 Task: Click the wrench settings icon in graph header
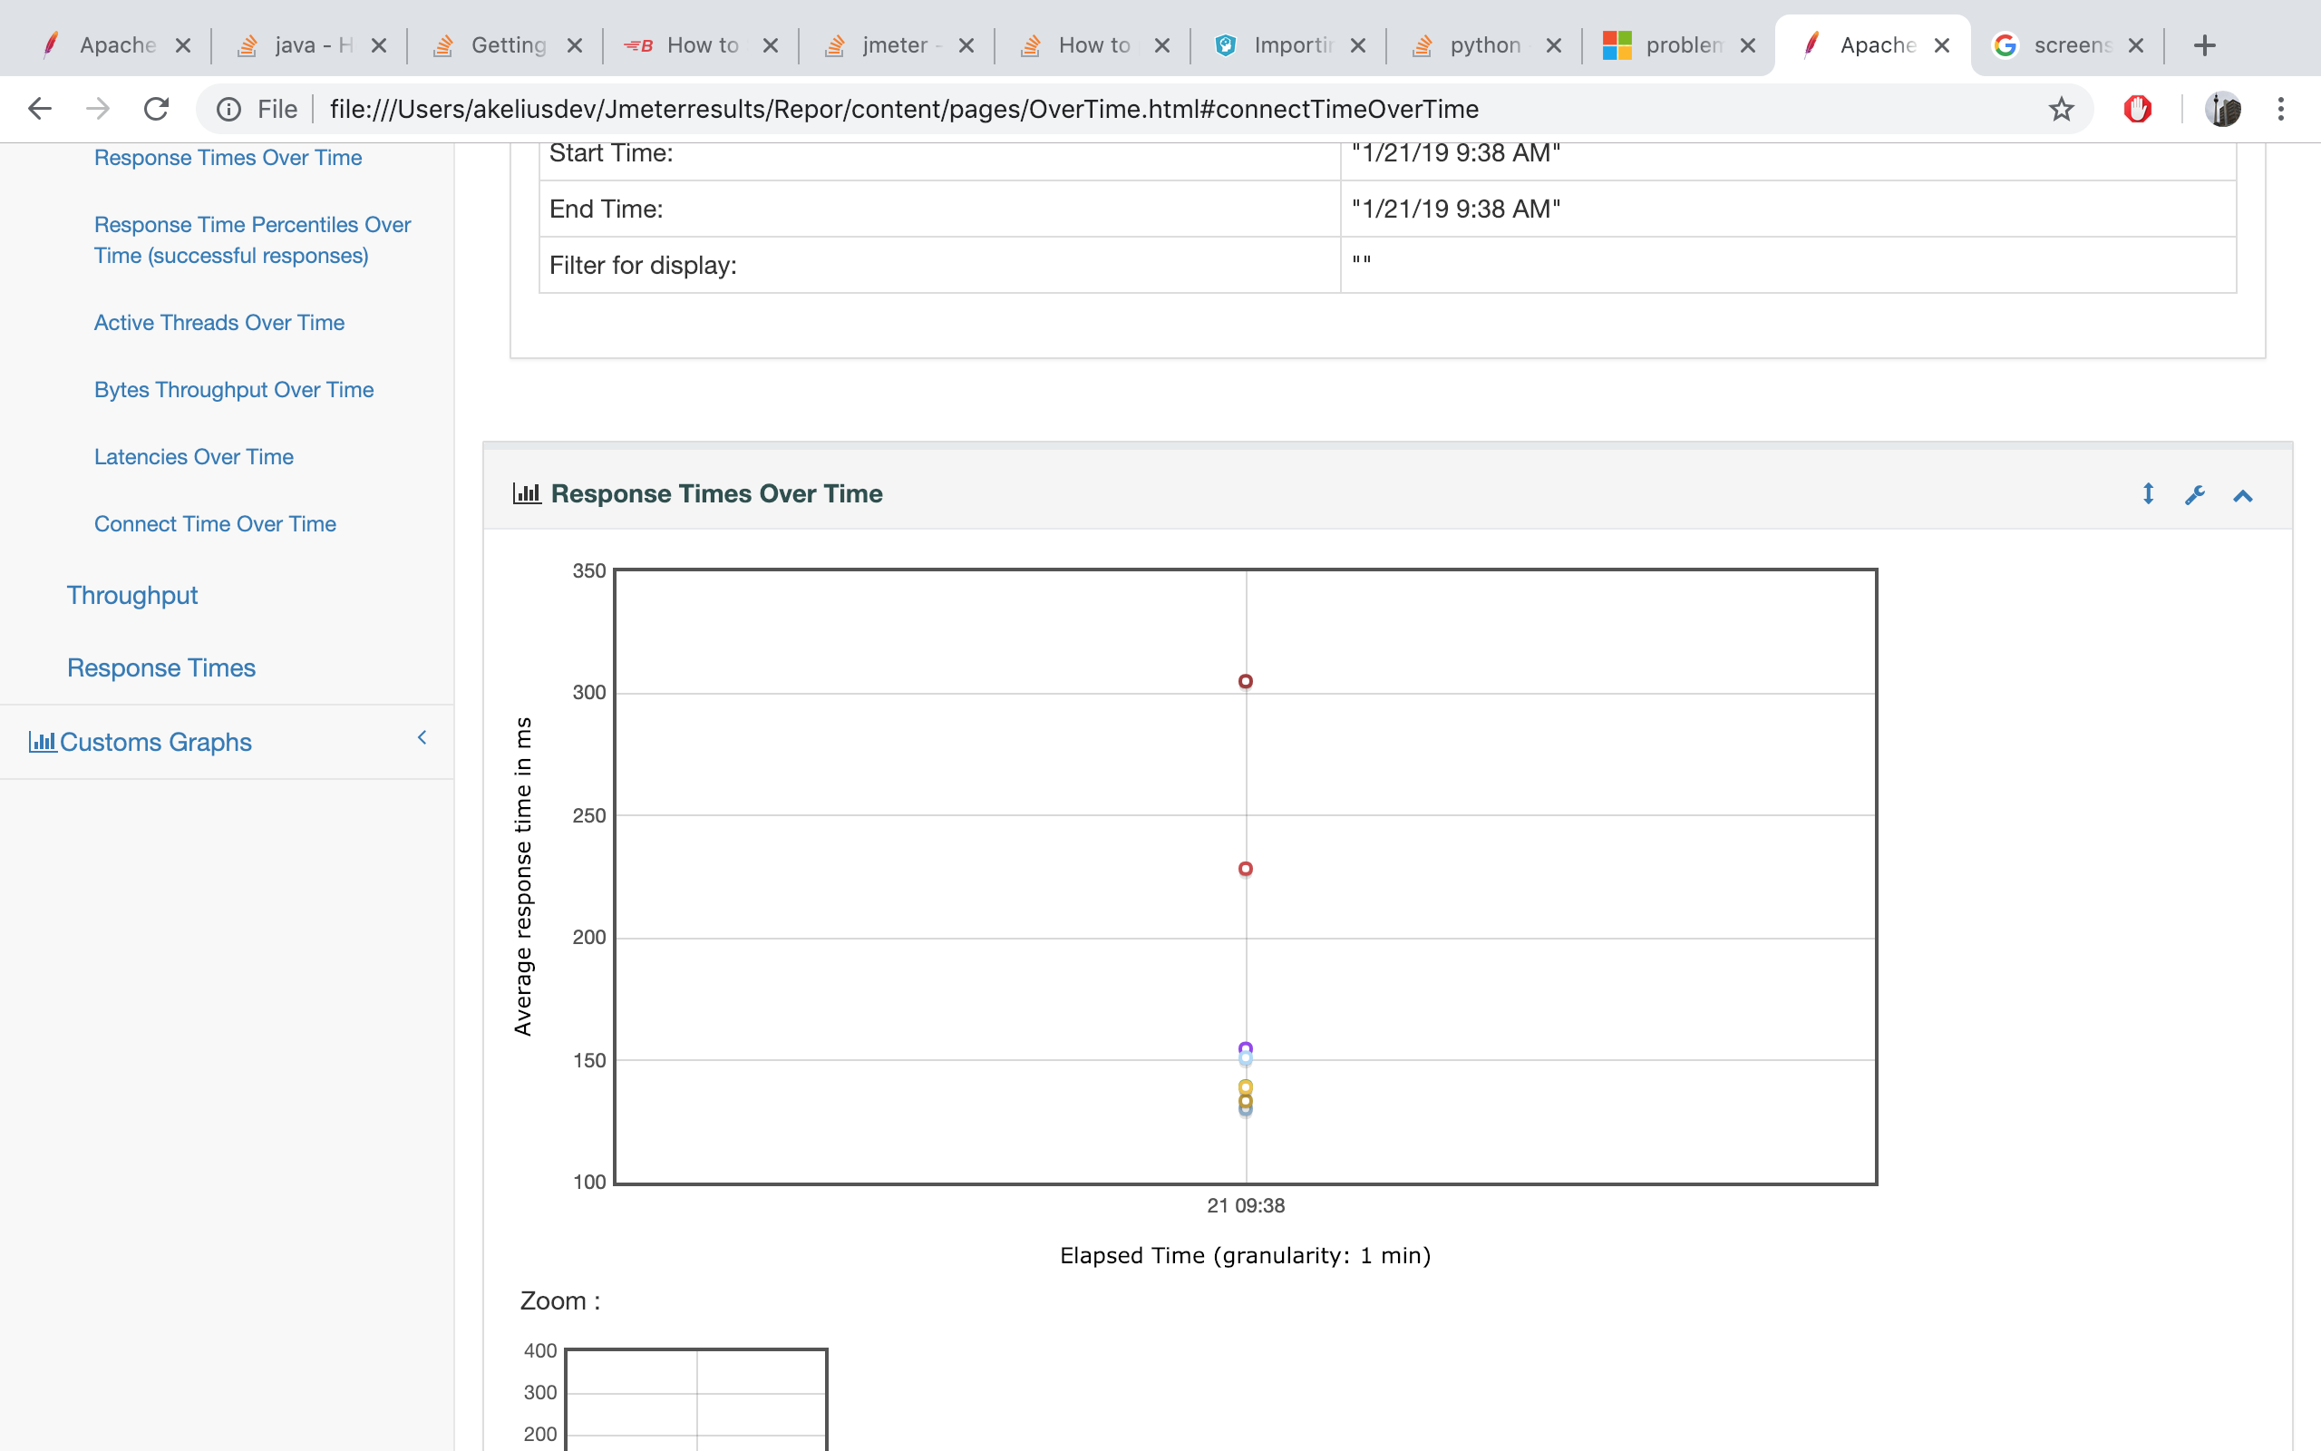tap(2194, 494)
